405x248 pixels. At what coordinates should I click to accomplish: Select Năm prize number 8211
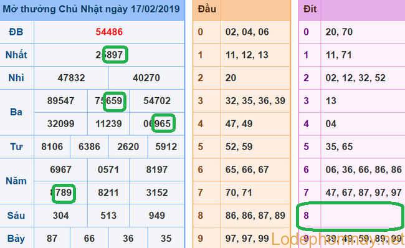click(x=108, y=193)
